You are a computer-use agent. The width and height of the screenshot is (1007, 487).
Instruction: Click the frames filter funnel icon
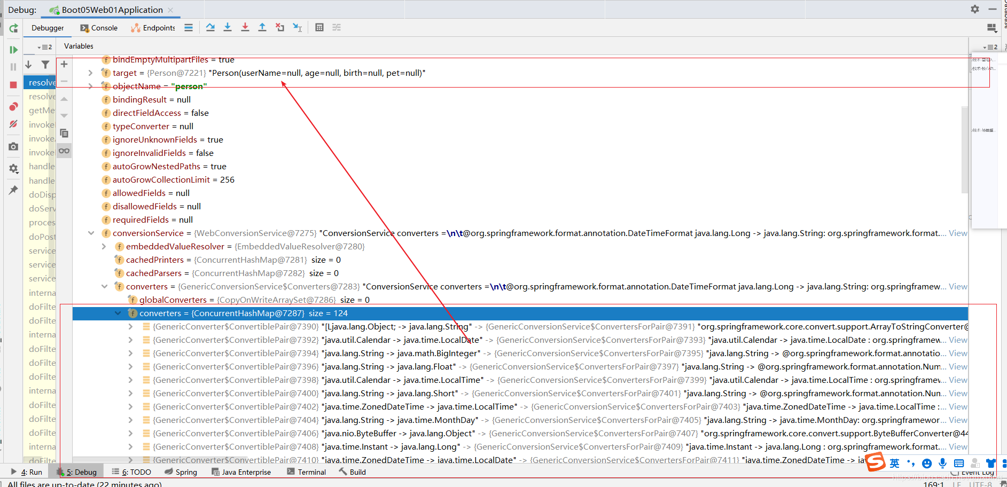click(45, 65)
